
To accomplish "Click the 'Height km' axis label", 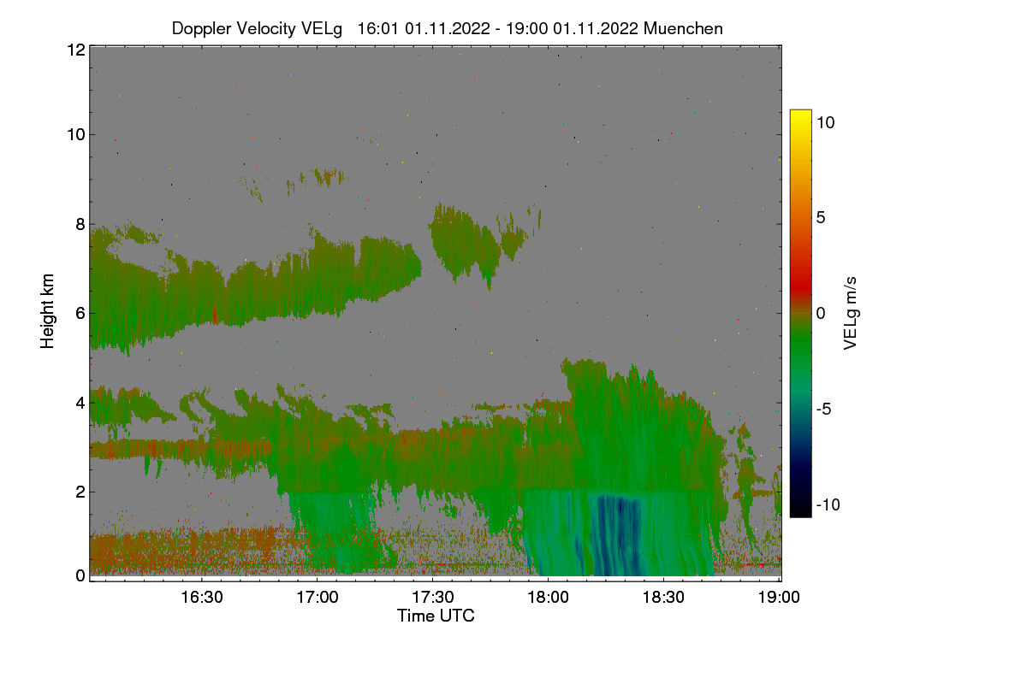I will 48,311.
